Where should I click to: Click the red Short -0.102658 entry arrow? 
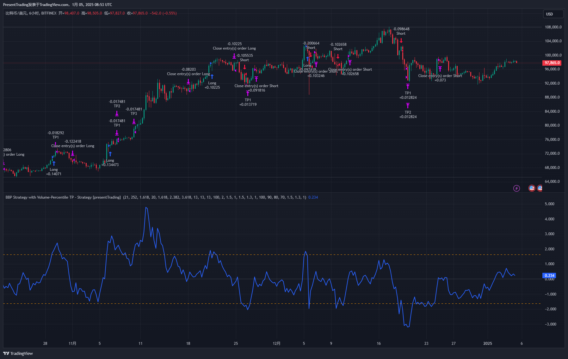338,56
